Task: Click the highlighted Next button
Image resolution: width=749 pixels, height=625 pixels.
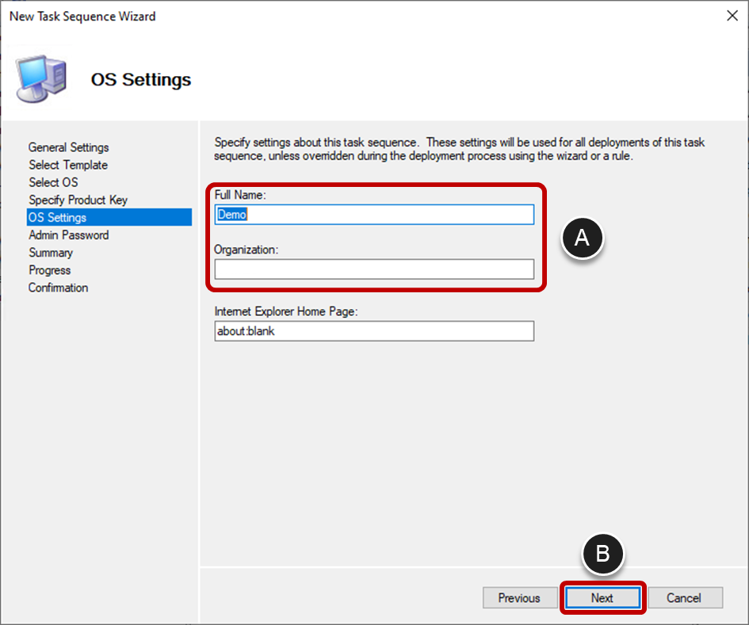Action: pos(602,598)
